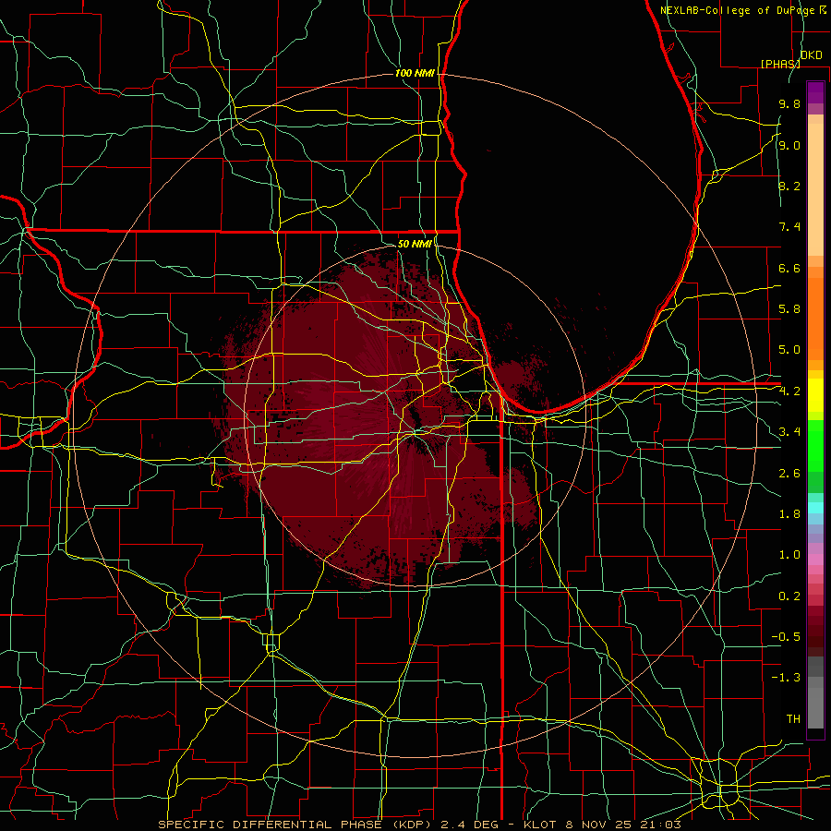
Task: Click the pink band of color scale
Action: click(815, 560)
